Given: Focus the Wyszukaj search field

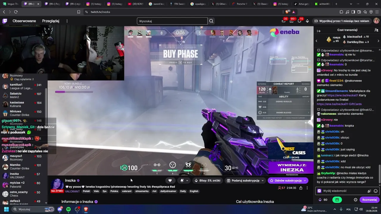Looking at the screenshot, I should (172, 21).
